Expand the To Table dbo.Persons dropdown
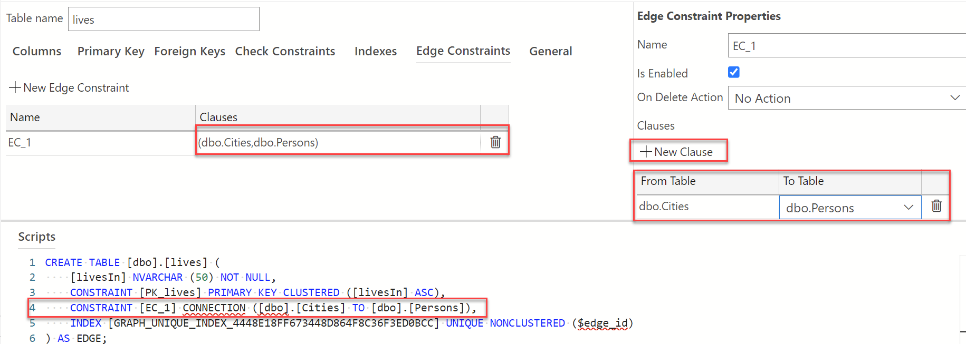 pos(850,208)
